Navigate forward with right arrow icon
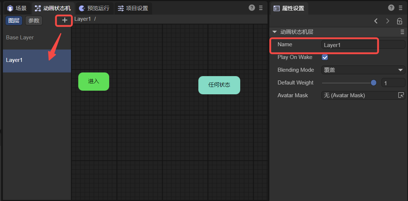Viewport: 408px width, 201px height. (388, 21)
